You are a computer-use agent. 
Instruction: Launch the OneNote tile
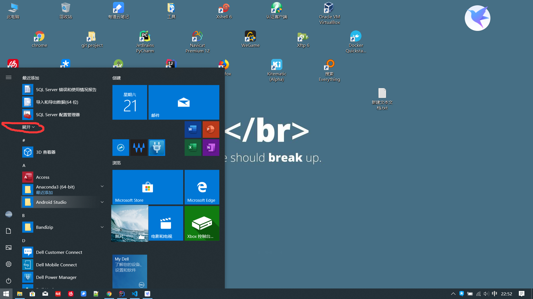(211, 147)
